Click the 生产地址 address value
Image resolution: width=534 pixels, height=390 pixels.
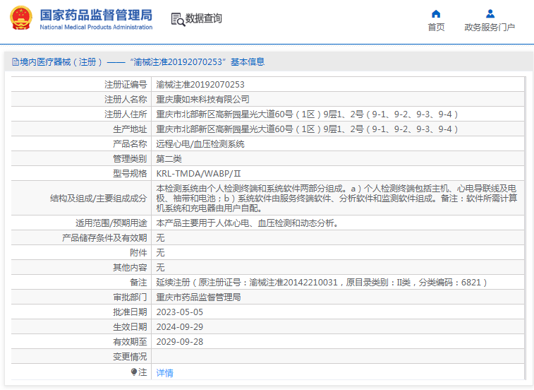coord(307,129)
